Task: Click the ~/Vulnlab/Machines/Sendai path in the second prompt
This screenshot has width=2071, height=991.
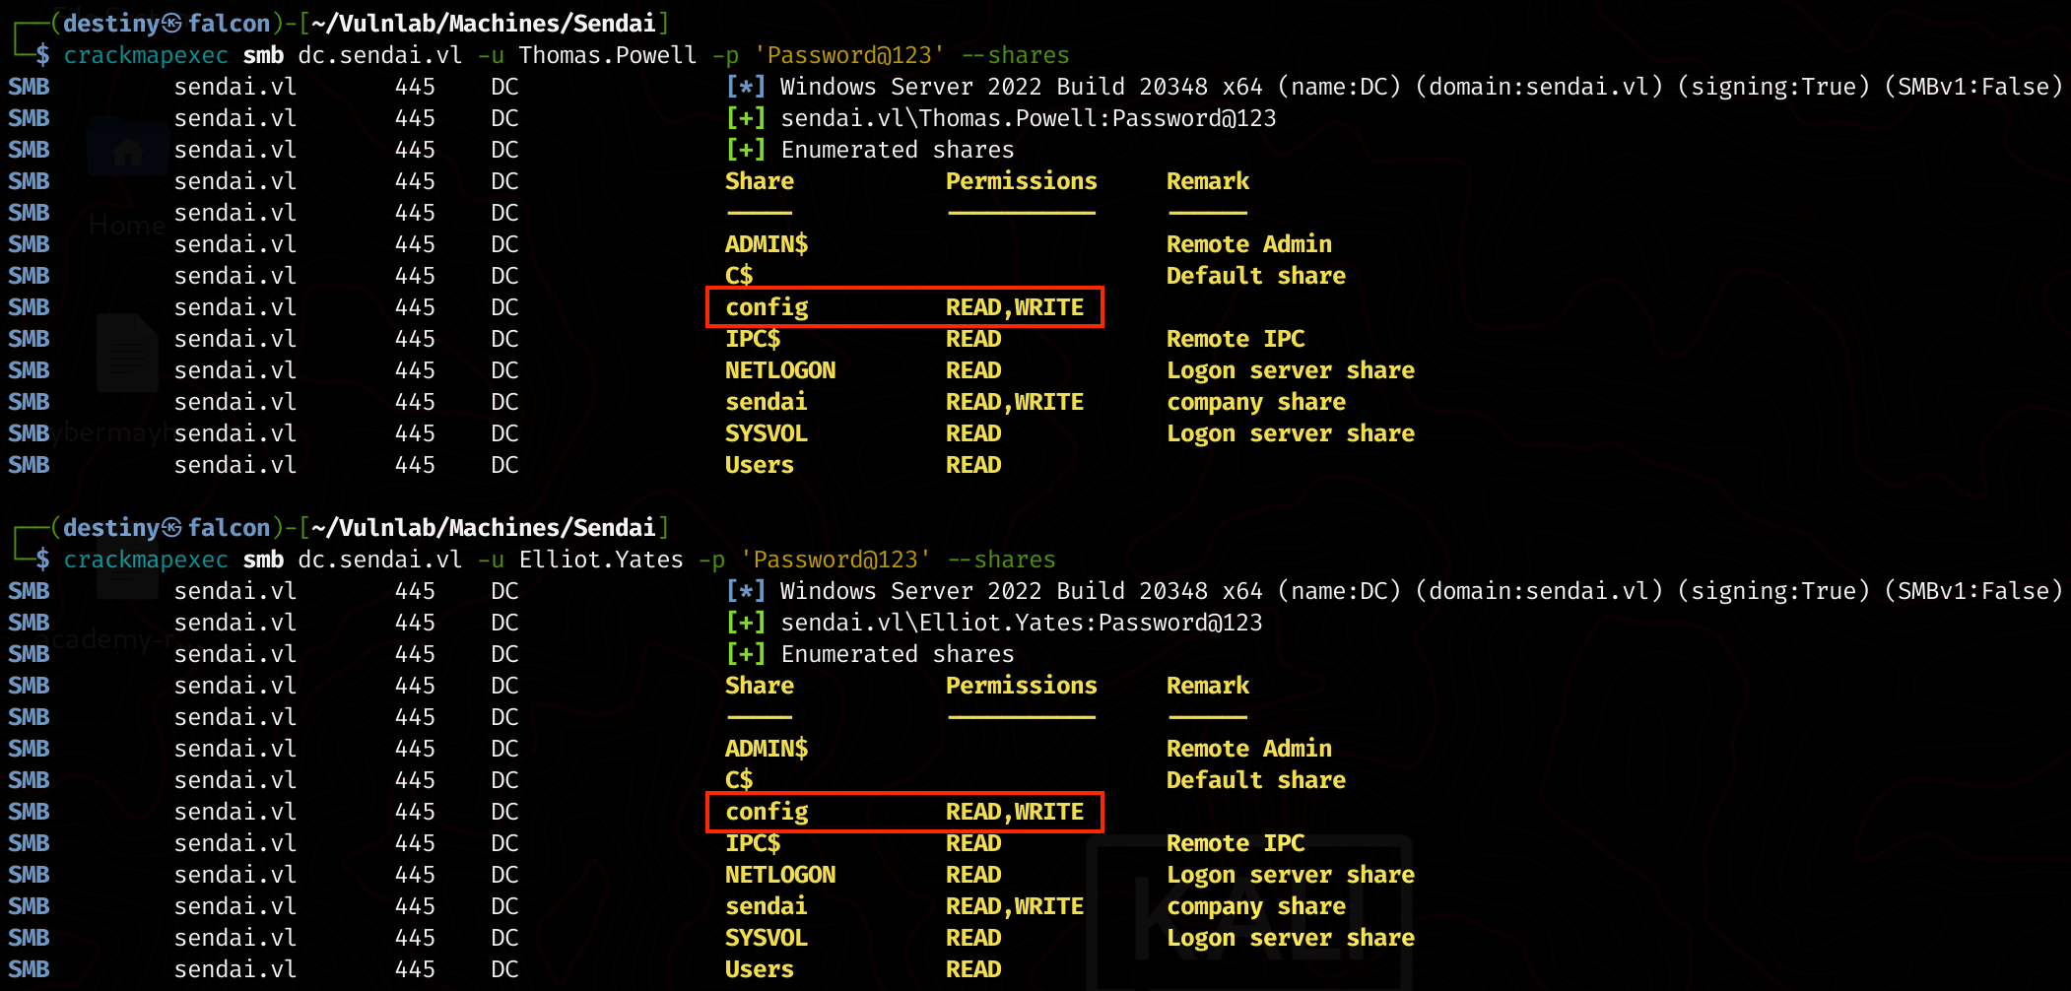Action: [x=483, y=528]
